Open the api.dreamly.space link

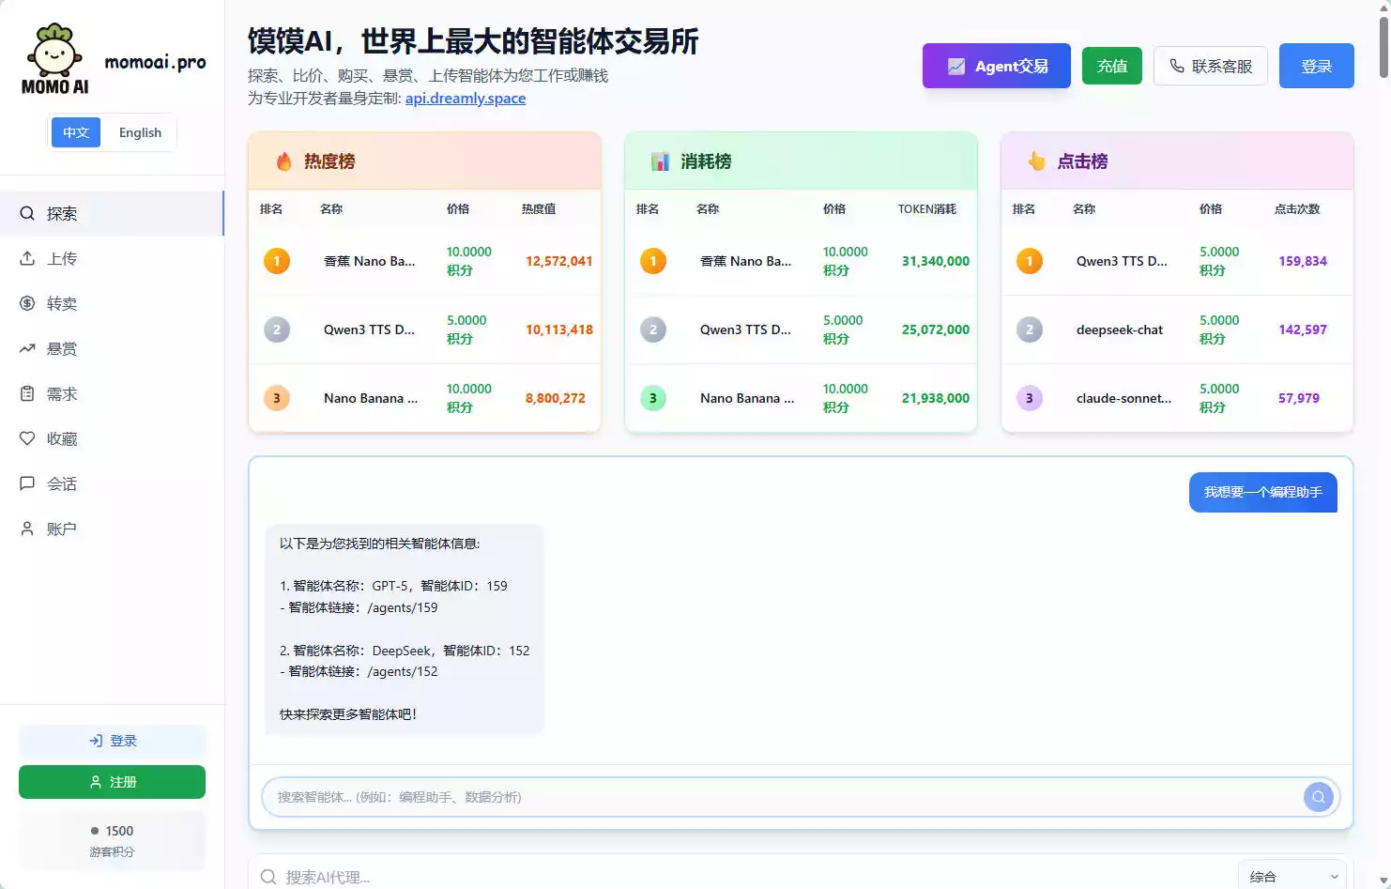pyautogui.click(x=466, y=98)
